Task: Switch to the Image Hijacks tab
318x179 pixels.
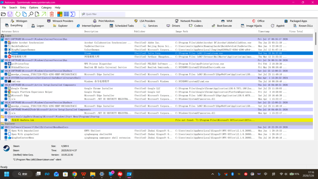Action: point(251,26)
